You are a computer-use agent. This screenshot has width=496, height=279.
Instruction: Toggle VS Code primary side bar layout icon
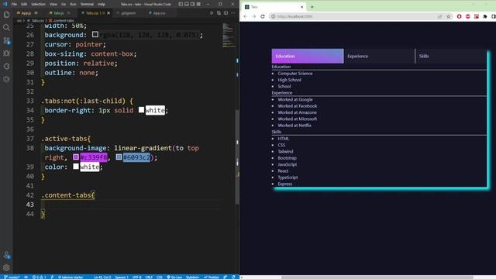click(181, 4)
